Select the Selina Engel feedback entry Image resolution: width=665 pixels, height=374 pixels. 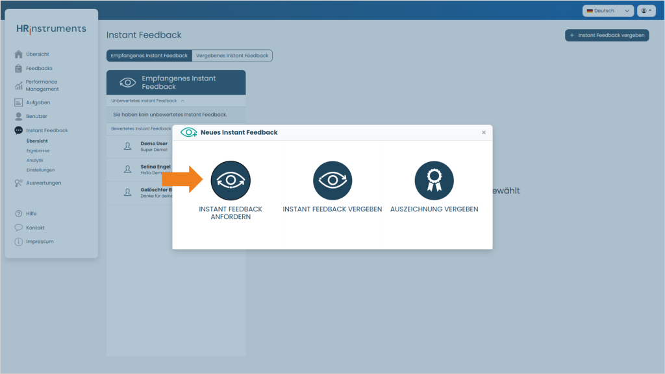140,170
